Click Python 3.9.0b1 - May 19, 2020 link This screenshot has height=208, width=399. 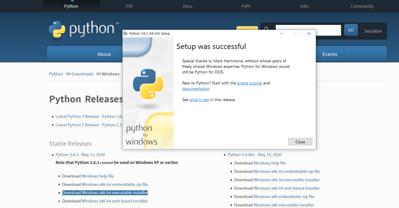coord(254,155)
